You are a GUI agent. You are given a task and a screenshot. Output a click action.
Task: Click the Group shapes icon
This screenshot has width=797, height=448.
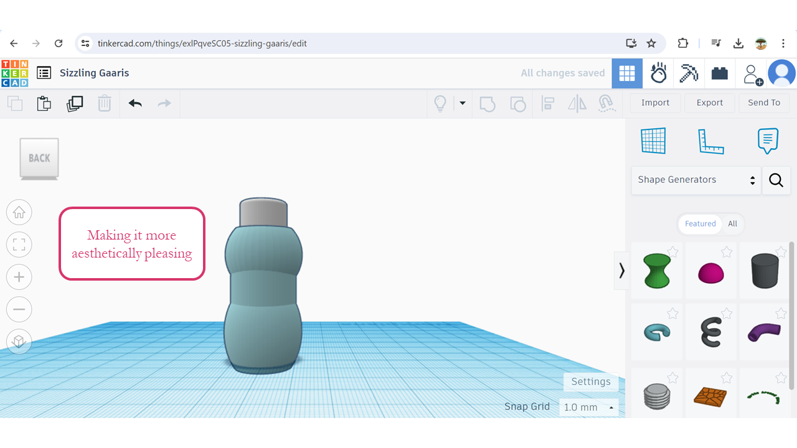tap(488, 103)
